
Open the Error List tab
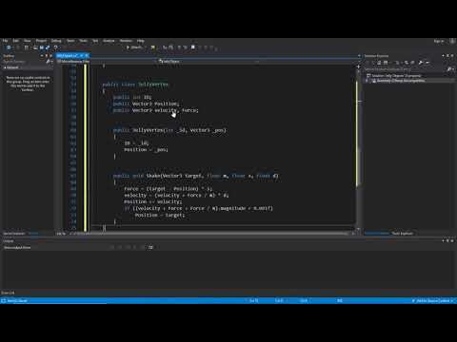pyautogui.click(x=8, y=293)
